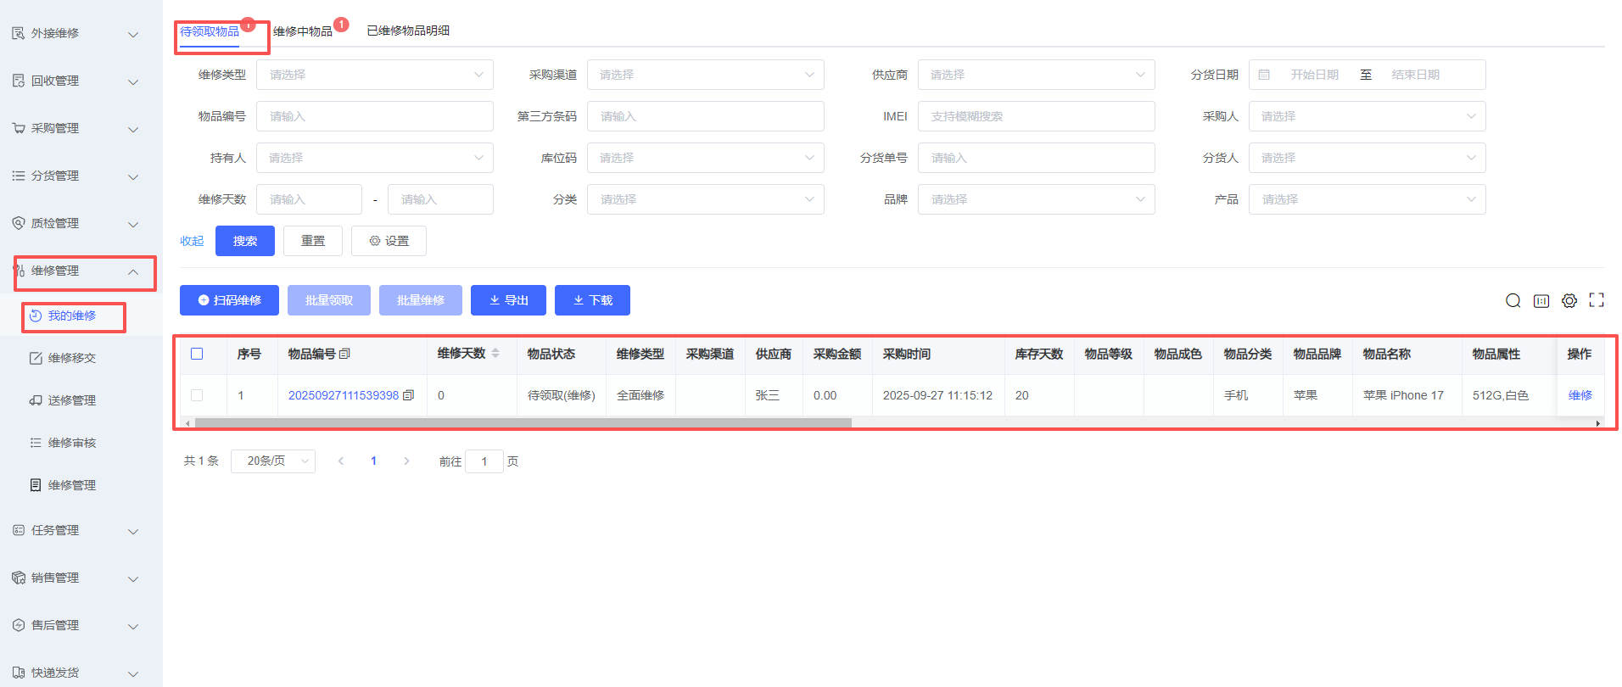This screenshot has width=1622, height=687.
Task: Click the 物品编号 input field
Action: coord(374,116)
